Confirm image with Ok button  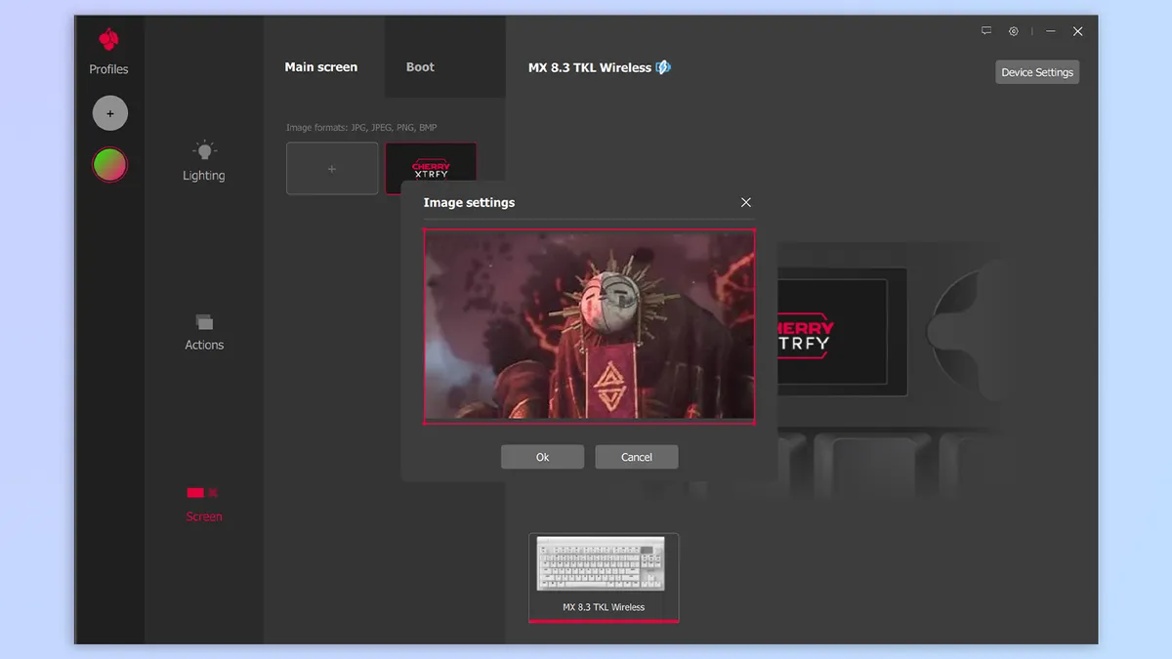542,457
